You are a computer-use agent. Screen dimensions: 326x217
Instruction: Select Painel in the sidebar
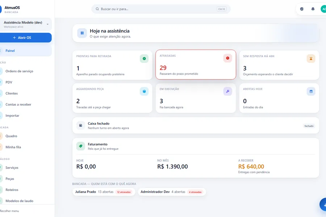(x=25, y=51)
